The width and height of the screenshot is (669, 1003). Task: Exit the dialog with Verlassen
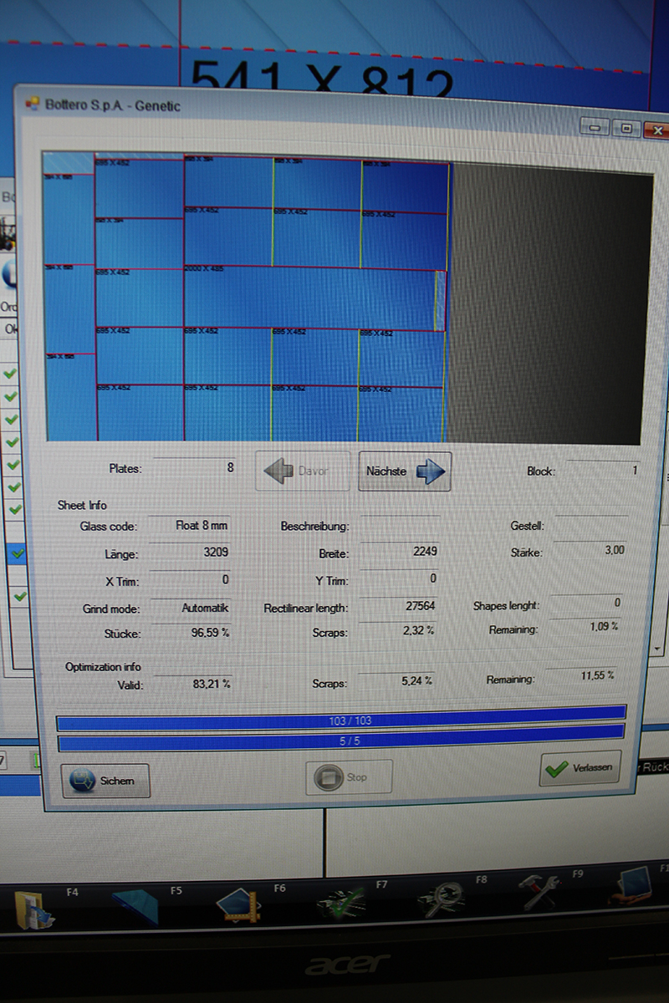[x=580, y=766]
